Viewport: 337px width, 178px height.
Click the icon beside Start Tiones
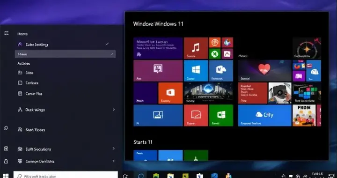point(20,130)
